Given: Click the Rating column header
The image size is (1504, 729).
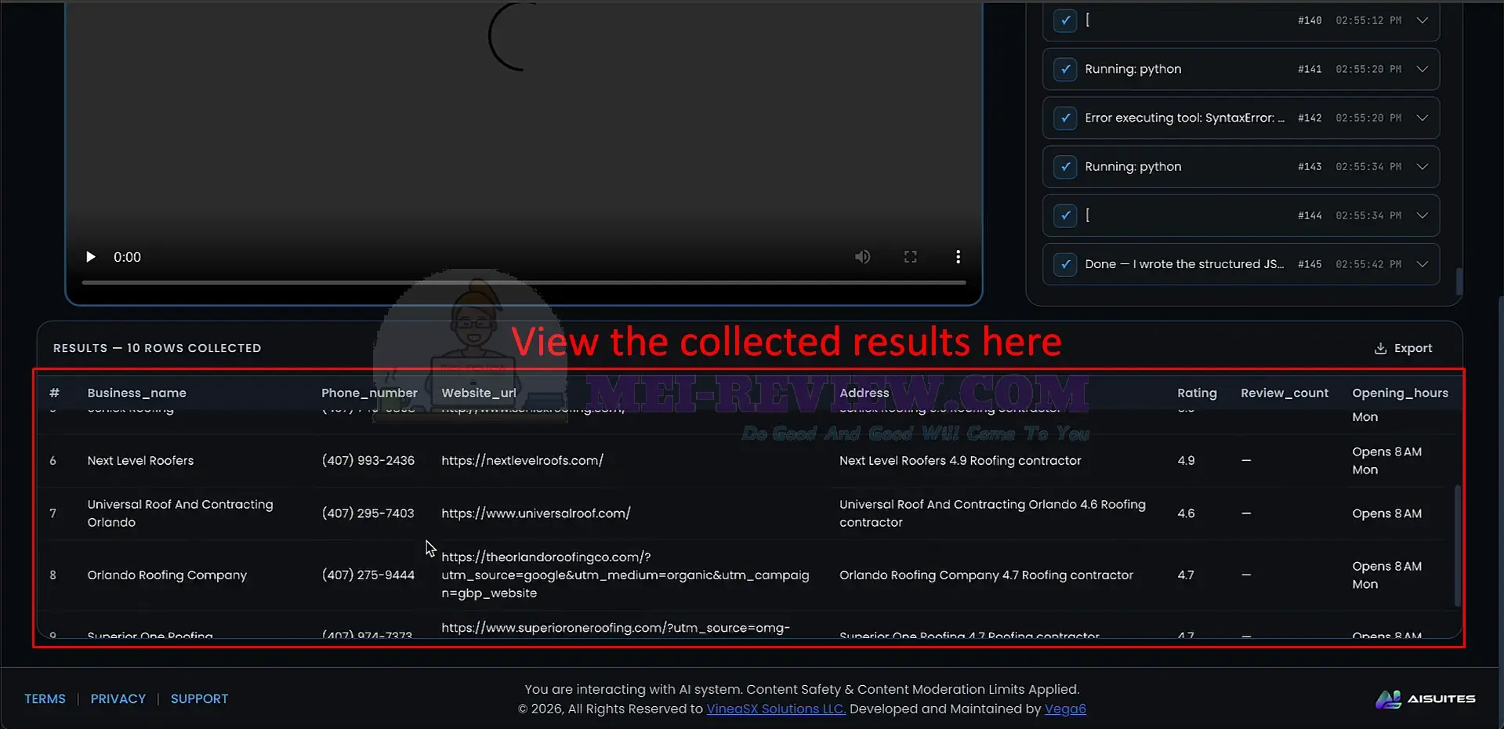Looking at the screenshot, I should 1197,393.
